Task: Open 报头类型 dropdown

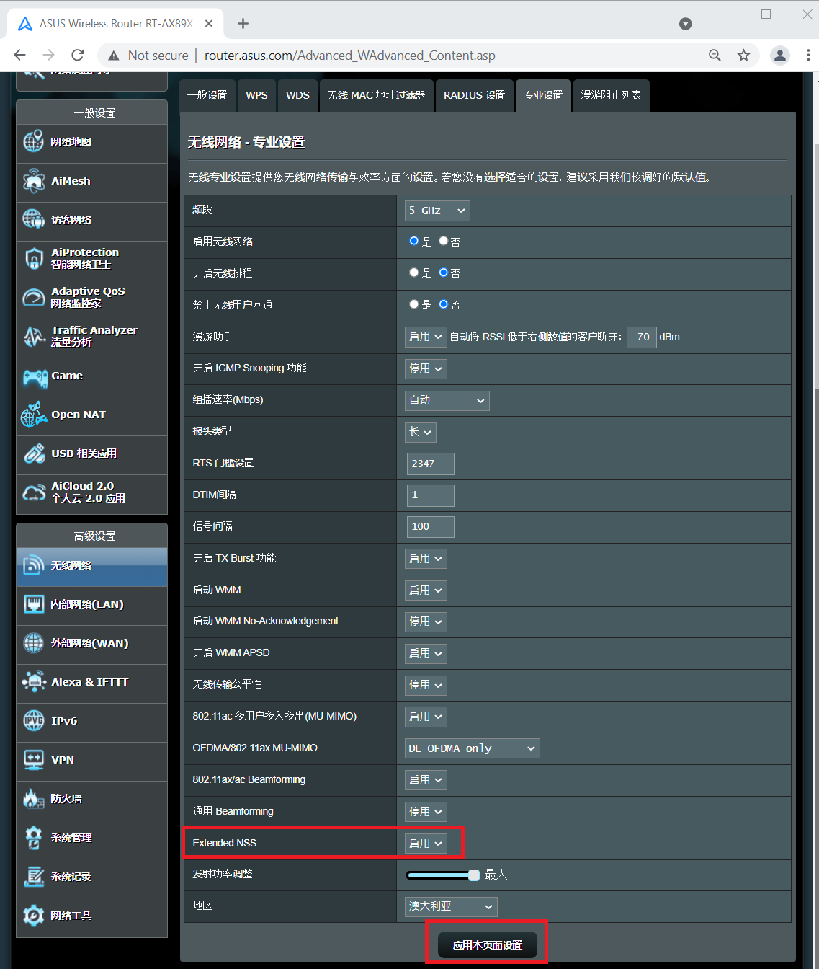Action: (421, 432)
